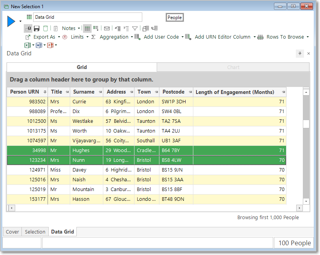Click the red Limits icon
320x255 pixels.
click(65, 37)
